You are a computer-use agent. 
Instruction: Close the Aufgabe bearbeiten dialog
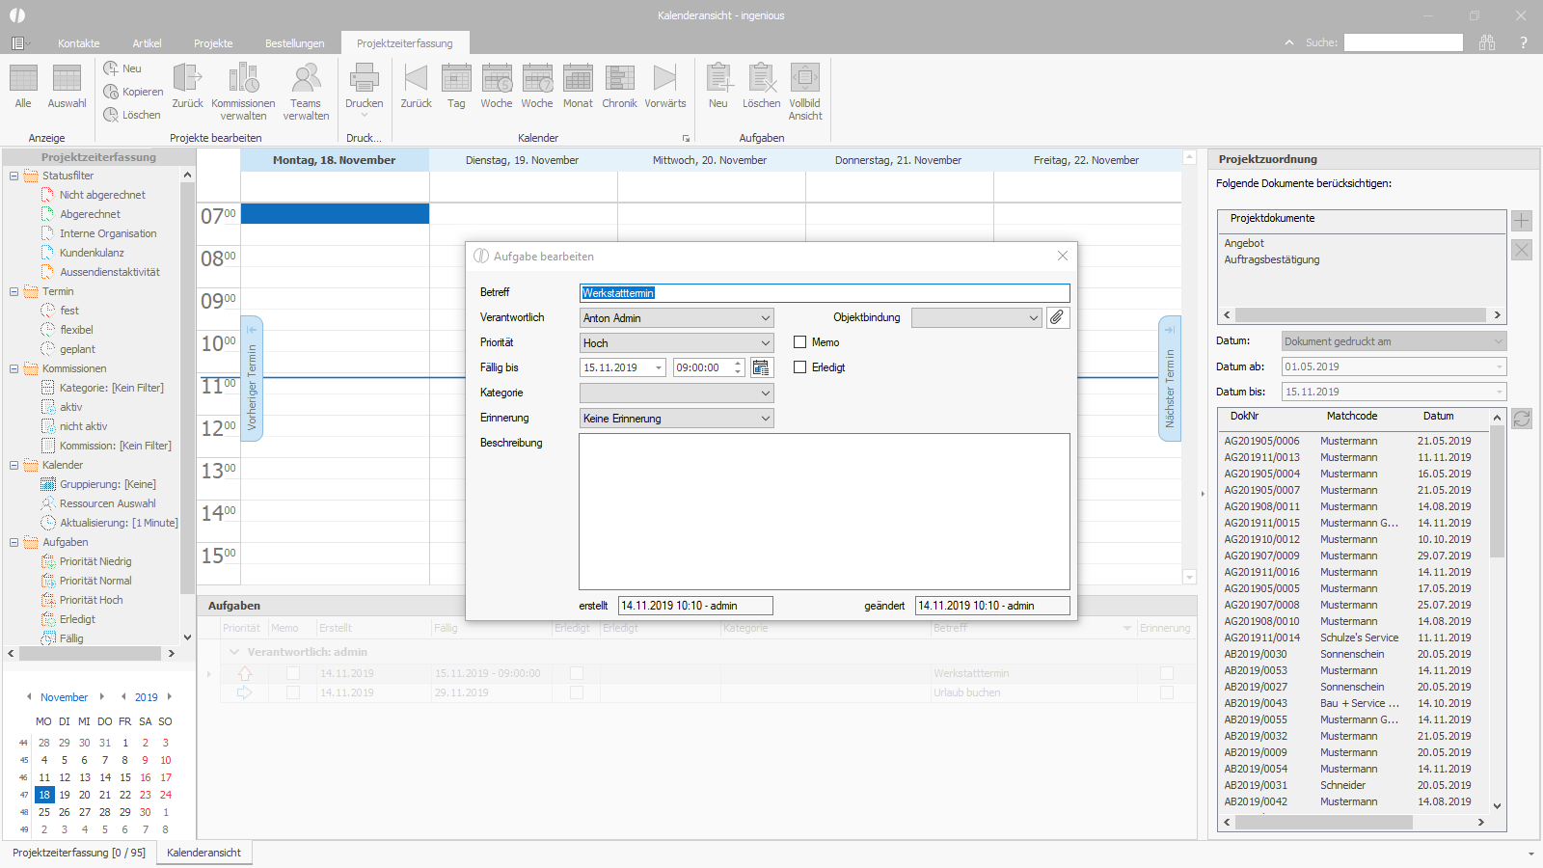click(1063, 256)
